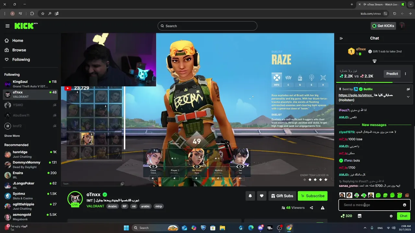The width and height of the screenshot is (415, 233).
Task: Select the RP tag
Action: tap(124, 206)
